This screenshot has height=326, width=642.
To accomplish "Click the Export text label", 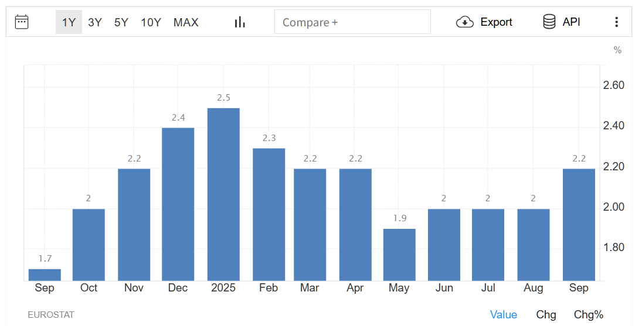I will [x=496, y=22].
